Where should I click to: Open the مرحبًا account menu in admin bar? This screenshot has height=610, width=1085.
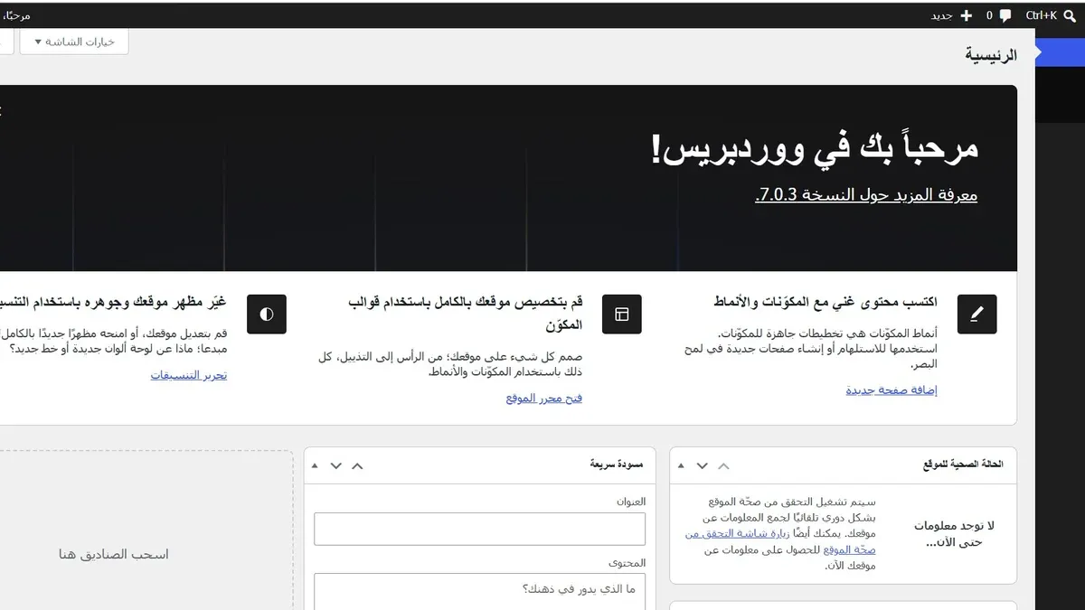click(x=15, y=15)
